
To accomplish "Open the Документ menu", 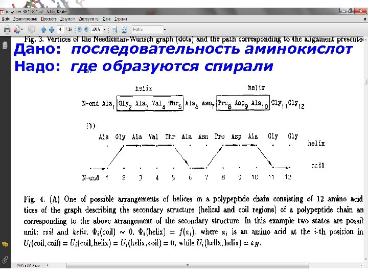I will tap(67, 19).
